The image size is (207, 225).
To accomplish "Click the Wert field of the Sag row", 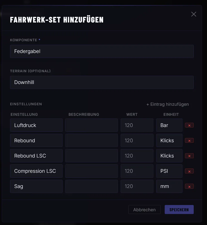I will click(137, 186).
